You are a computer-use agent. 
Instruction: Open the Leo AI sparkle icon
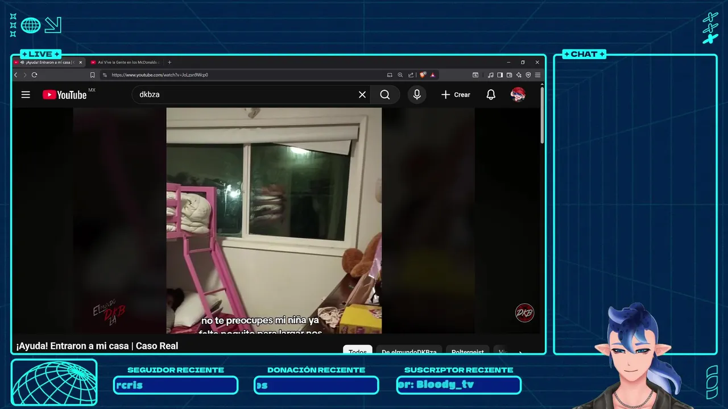(x=519, y=75)
